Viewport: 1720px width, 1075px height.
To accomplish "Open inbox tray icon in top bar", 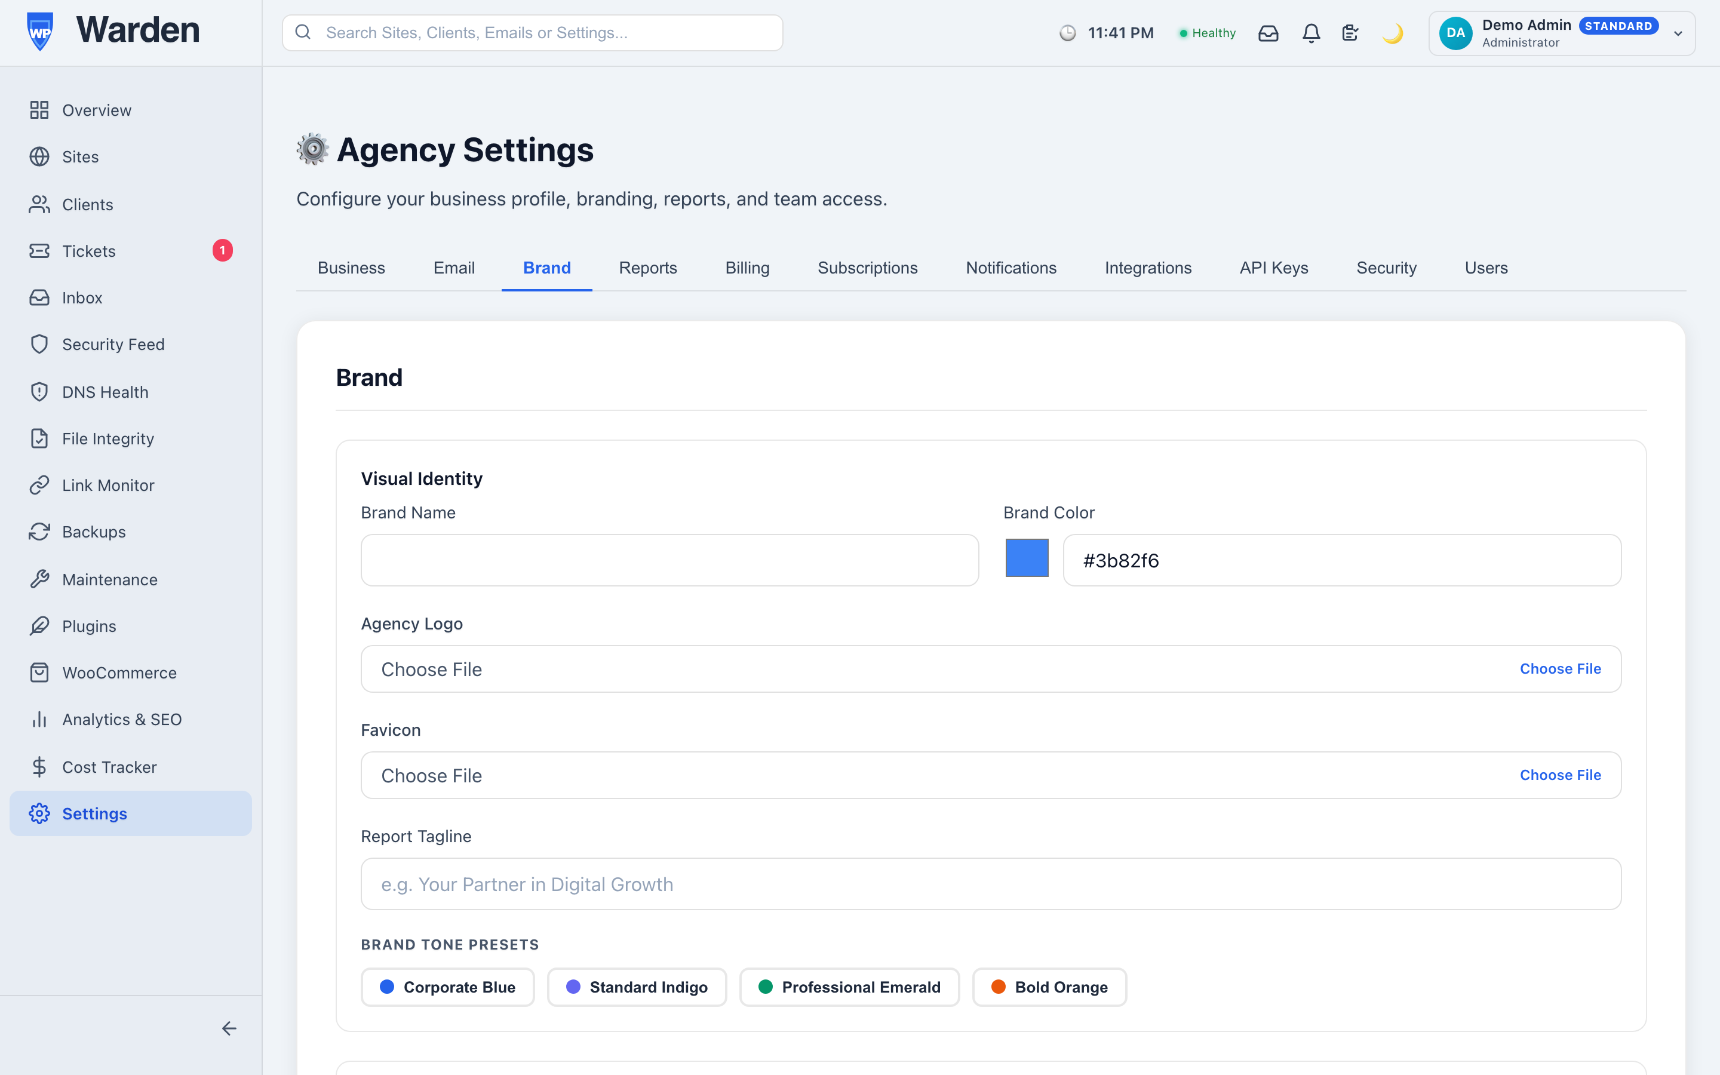I will click(1268, 33).
